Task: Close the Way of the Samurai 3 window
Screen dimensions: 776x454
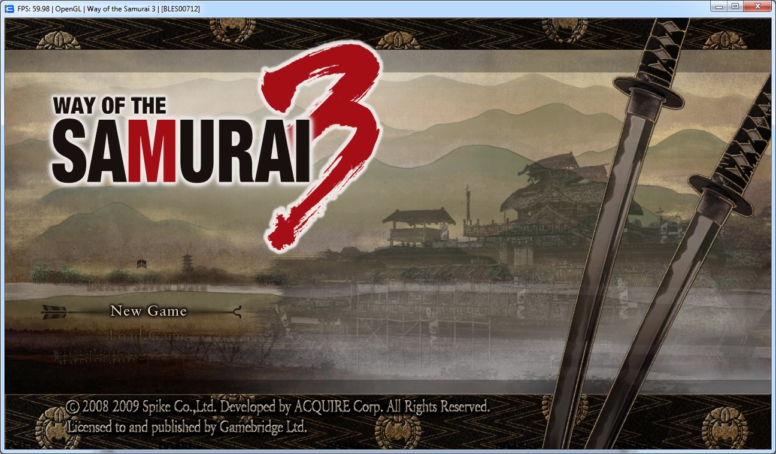Action: 757,7
